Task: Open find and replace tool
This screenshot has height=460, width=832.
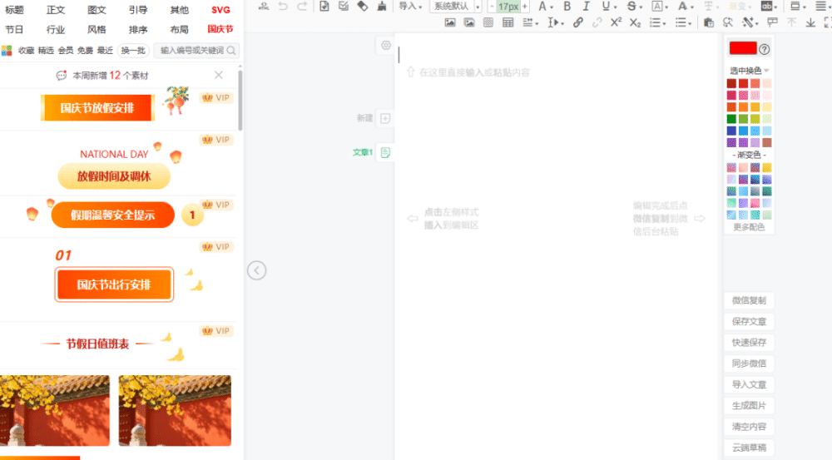Action: [x=728, y=22]
